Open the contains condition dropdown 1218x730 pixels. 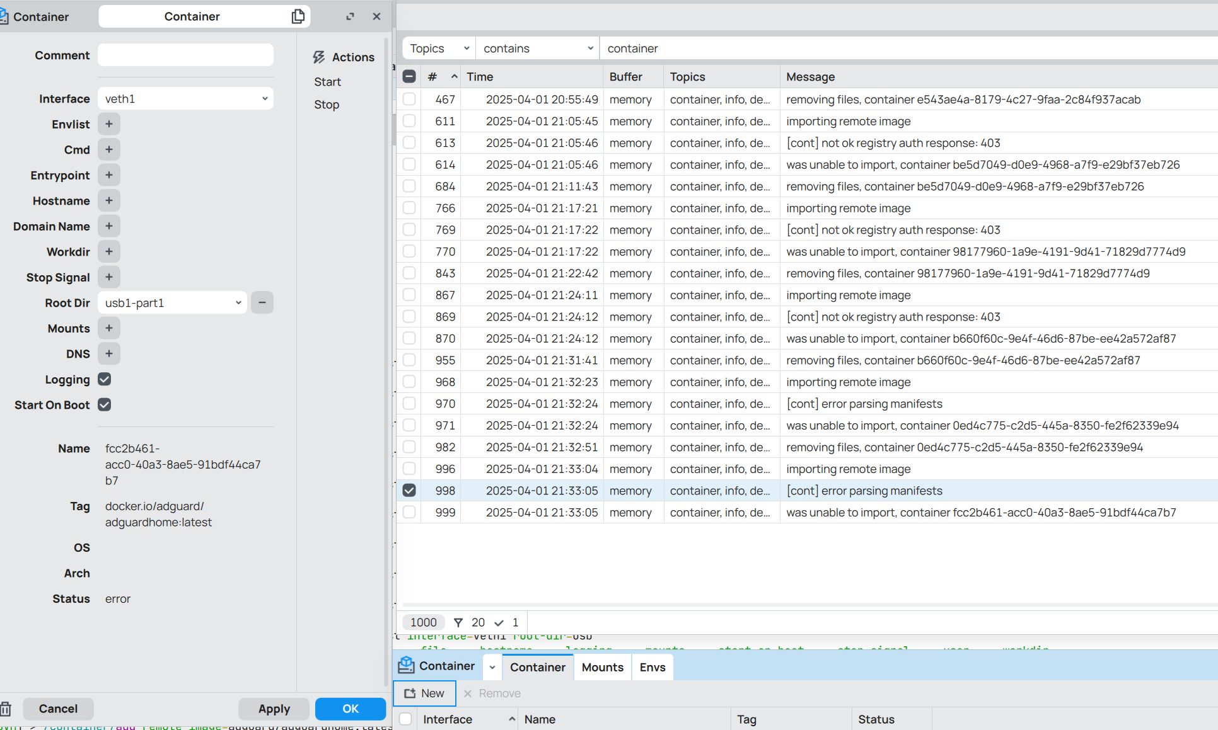tap(537, 48)
